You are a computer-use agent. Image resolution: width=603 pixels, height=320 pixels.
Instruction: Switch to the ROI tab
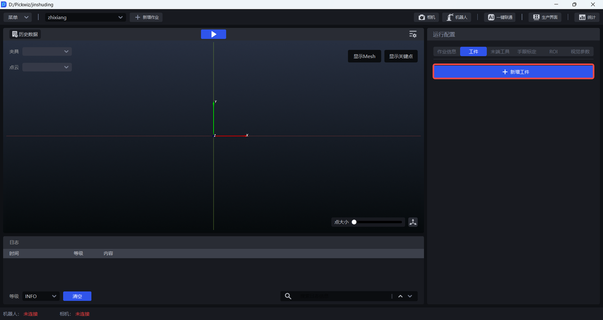coord(553,52)
